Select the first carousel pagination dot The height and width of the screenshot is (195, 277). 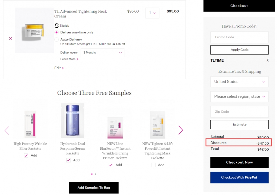pyautogui.click(x=92, y=174)
